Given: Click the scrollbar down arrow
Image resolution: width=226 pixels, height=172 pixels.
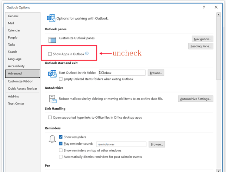Looking at the screenshot, I should click(x=219, y=170).
